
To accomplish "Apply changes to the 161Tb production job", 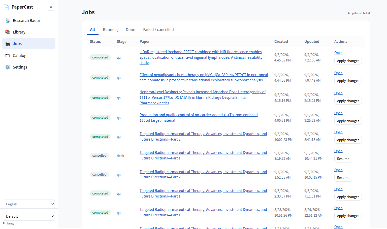I will click(x=348, y=121).
